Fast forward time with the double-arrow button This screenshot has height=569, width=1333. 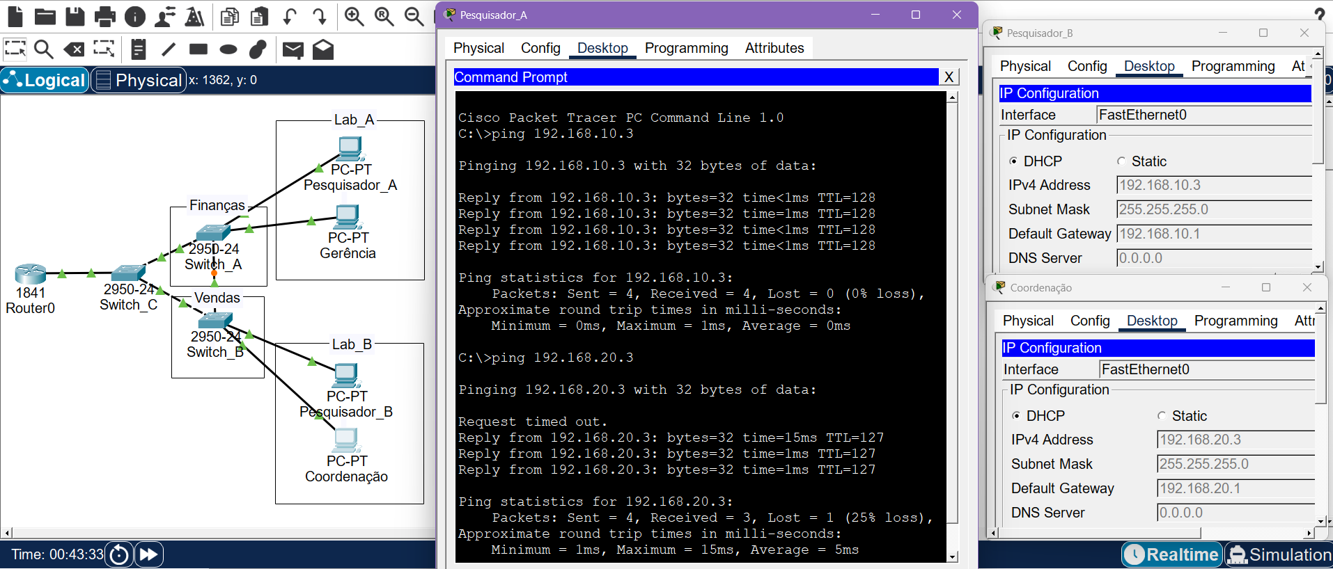(148, 554)
